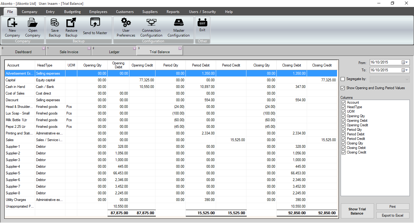Toggle the Opening Debit column checkbox
This screenshot has height=223, width=414.
coord(343,121)
